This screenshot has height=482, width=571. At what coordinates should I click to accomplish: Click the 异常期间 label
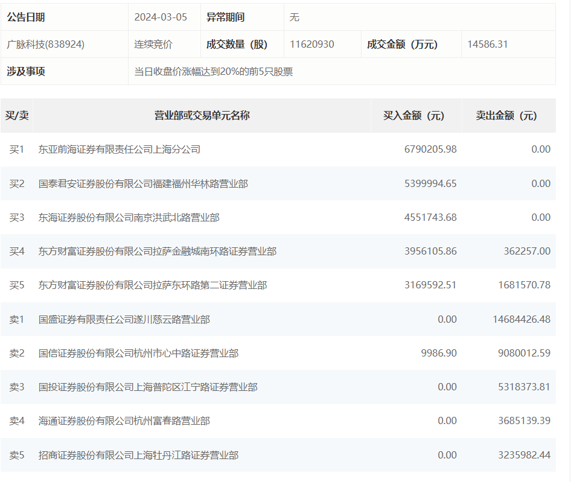click(225, 17)
